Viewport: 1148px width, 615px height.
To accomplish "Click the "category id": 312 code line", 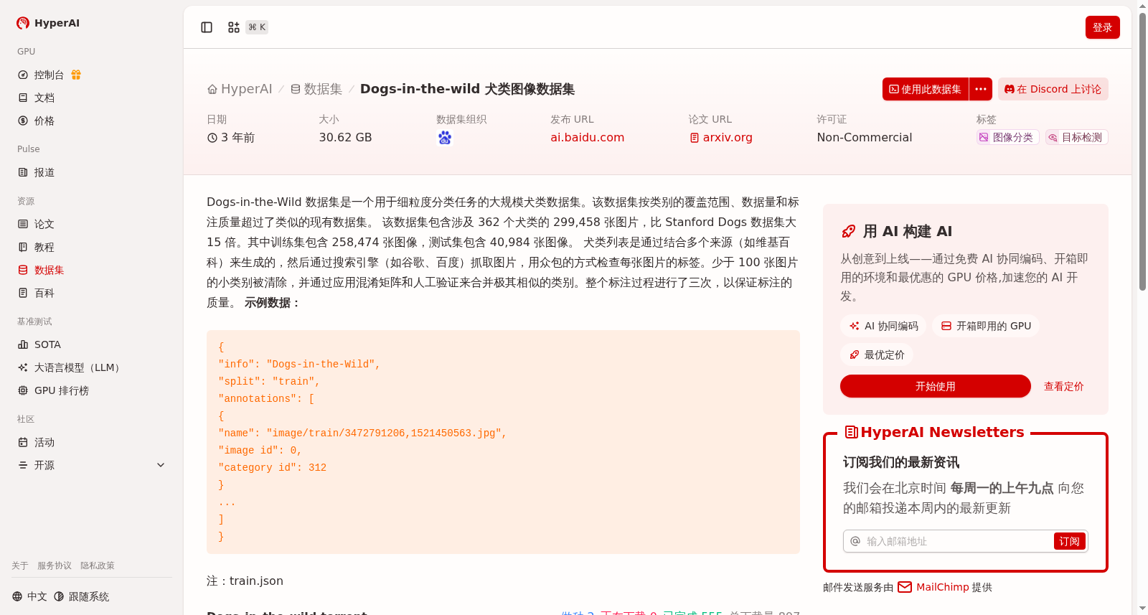I will (273, 468).
